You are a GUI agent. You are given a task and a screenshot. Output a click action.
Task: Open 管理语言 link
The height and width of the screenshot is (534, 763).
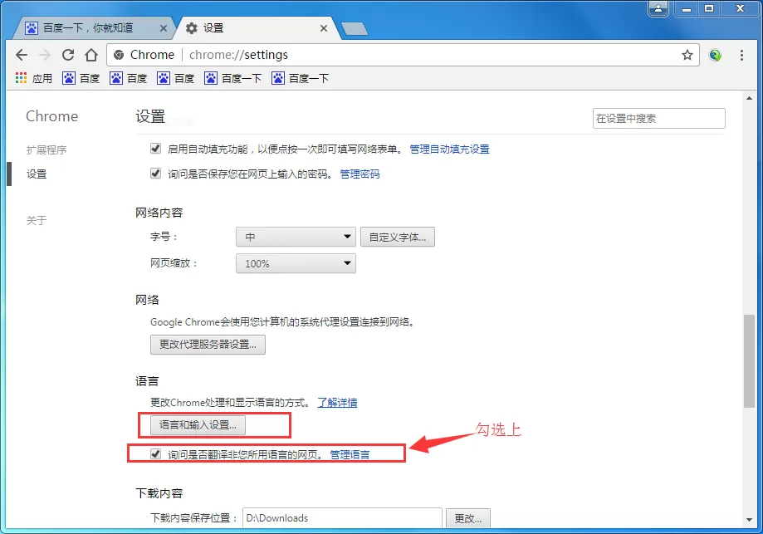(350, 454)
